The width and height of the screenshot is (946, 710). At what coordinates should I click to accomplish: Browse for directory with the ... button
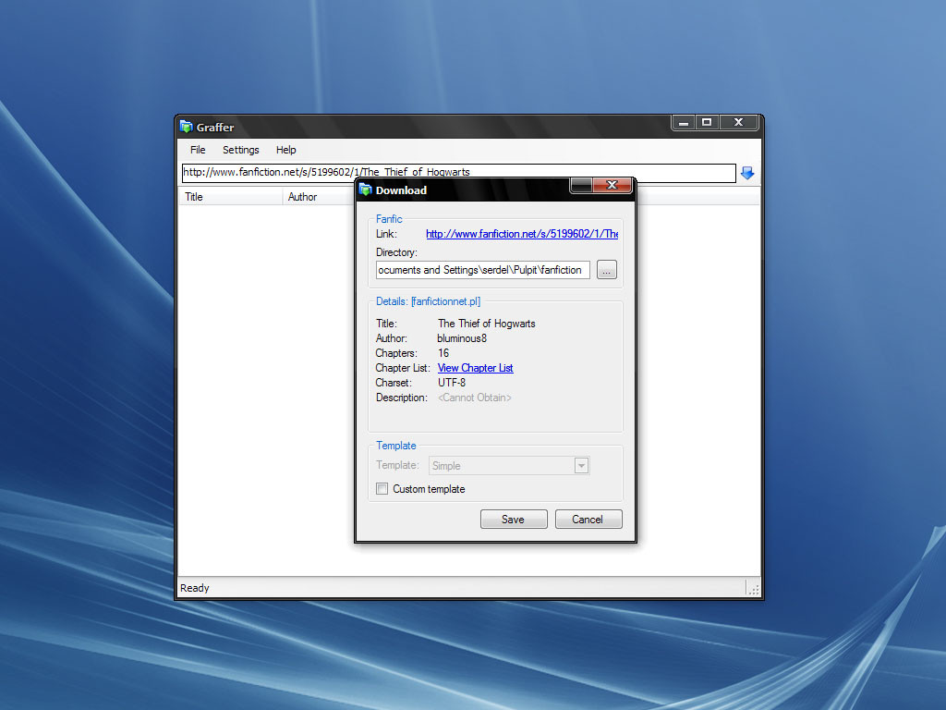click(x=607, y=270)
